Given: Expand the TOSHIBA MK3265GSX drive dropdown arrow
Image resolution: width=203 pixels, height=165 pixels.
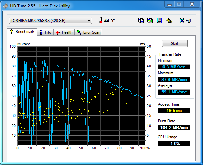Looking at the screenshot, I should tap(89, 21).
